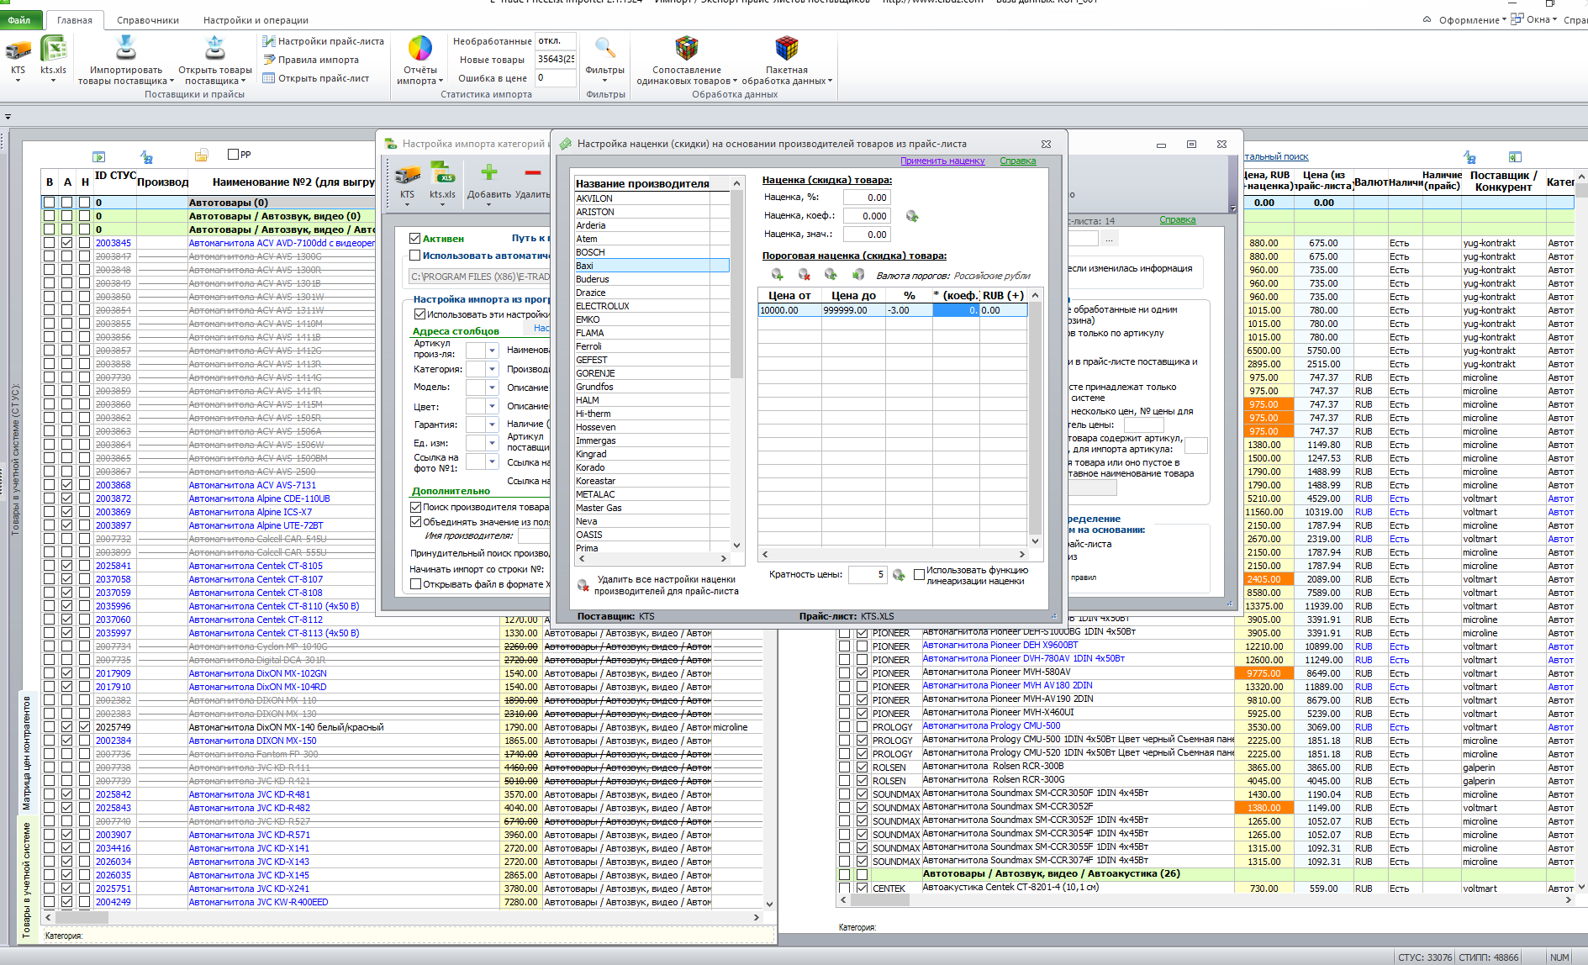The height and width of the screenshot is (965, 1588).
Task: Select manufacturer ELECTROLUX in the list
Action: [x=652, y=306]
